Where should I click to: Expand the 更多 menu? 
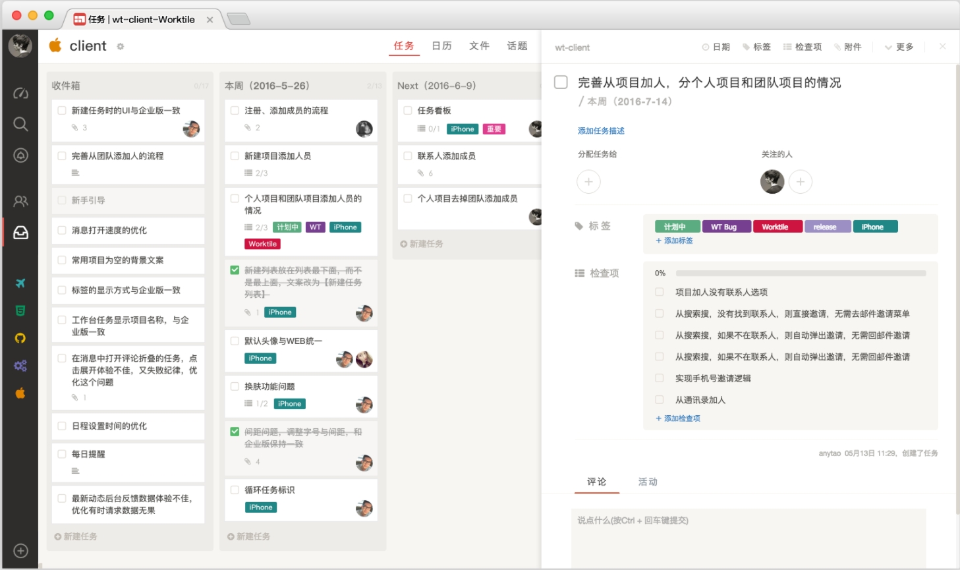[x=899, y=47]
